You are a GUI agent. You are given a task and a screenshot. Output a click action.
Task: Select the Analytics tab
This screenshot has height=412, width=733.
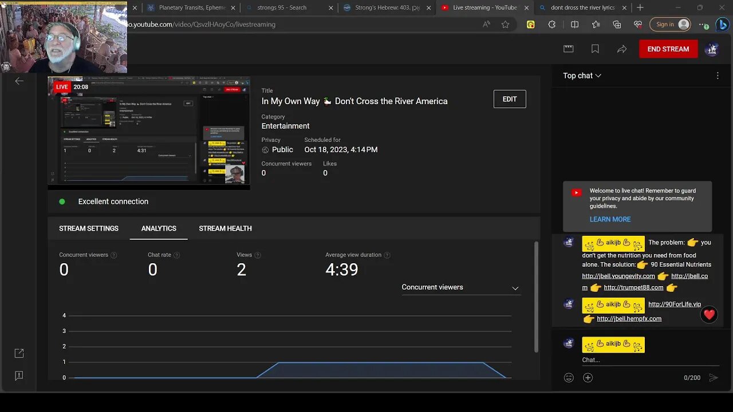[x=159, y=228]
